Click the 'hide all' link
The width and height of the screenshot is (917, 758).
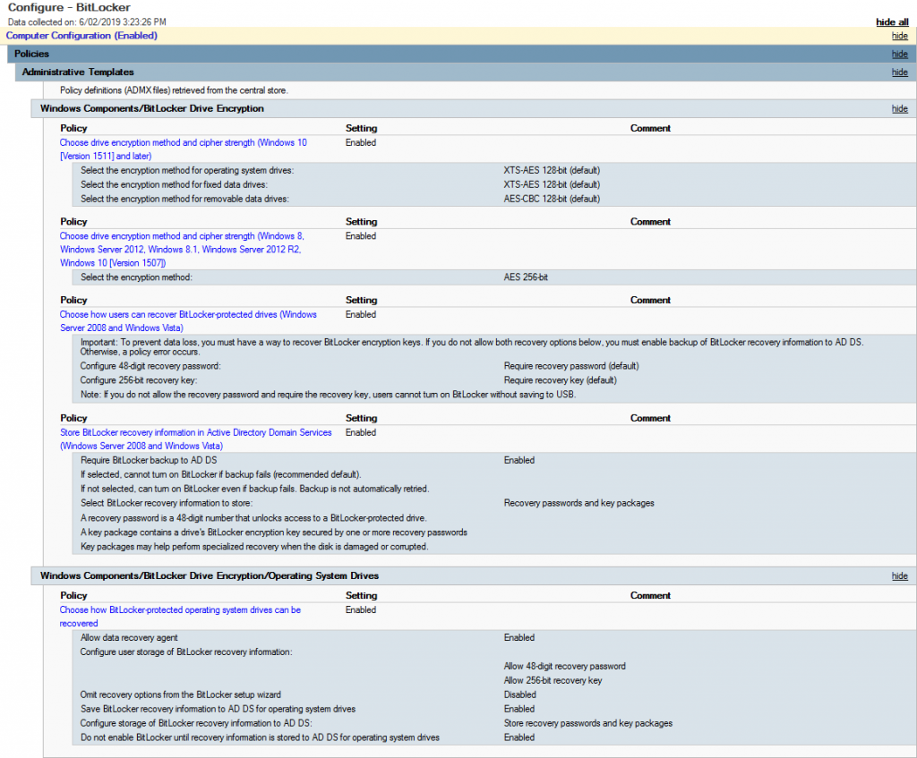point(892,21)
